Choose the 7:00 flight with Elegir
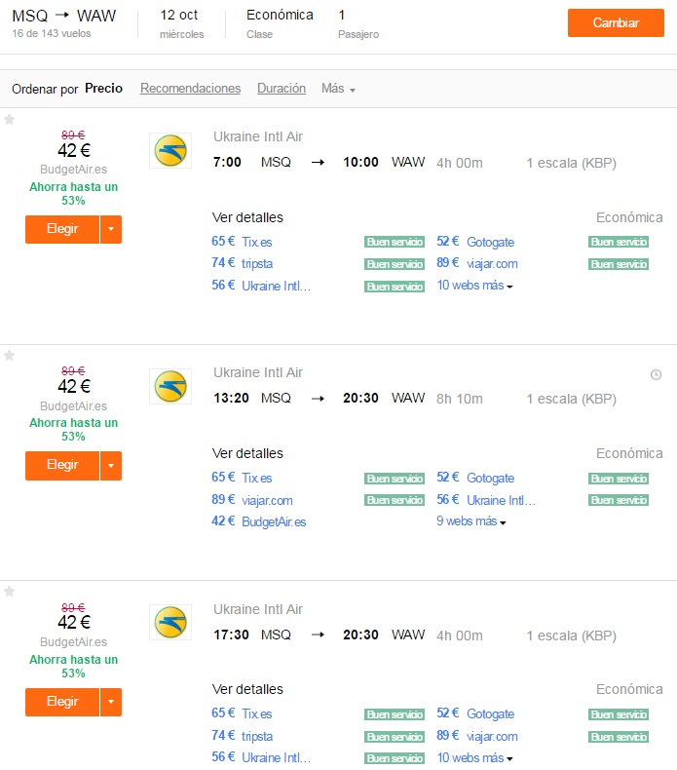Viewport: 677px width, 770px height. click(x=62, y=229)
